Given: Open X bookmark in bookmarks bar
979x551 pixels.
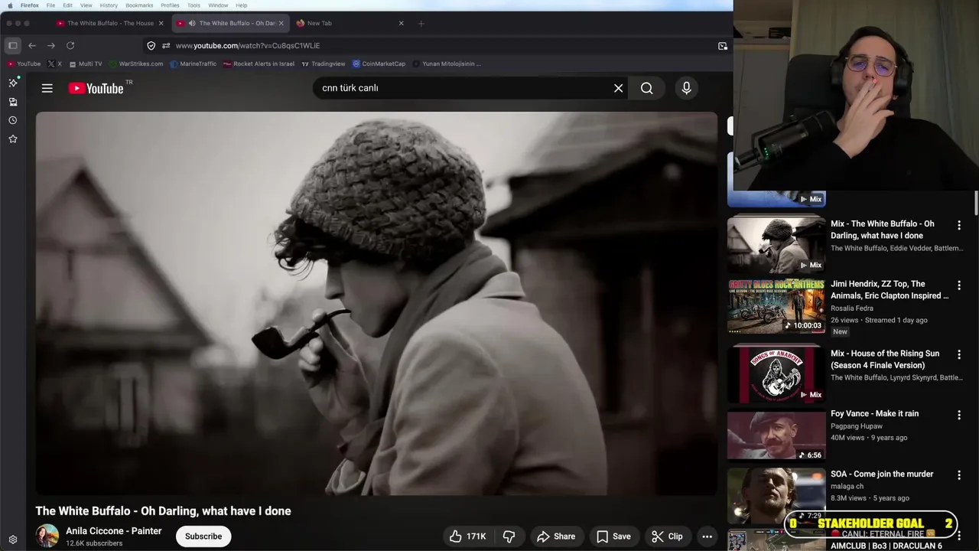Looking at the screenshot, I should click(55, 64).
